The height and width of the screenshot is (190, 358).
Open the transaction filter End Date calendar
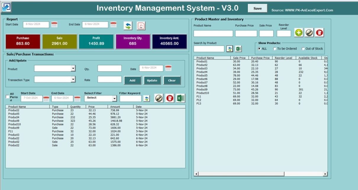tap(77, 99)
